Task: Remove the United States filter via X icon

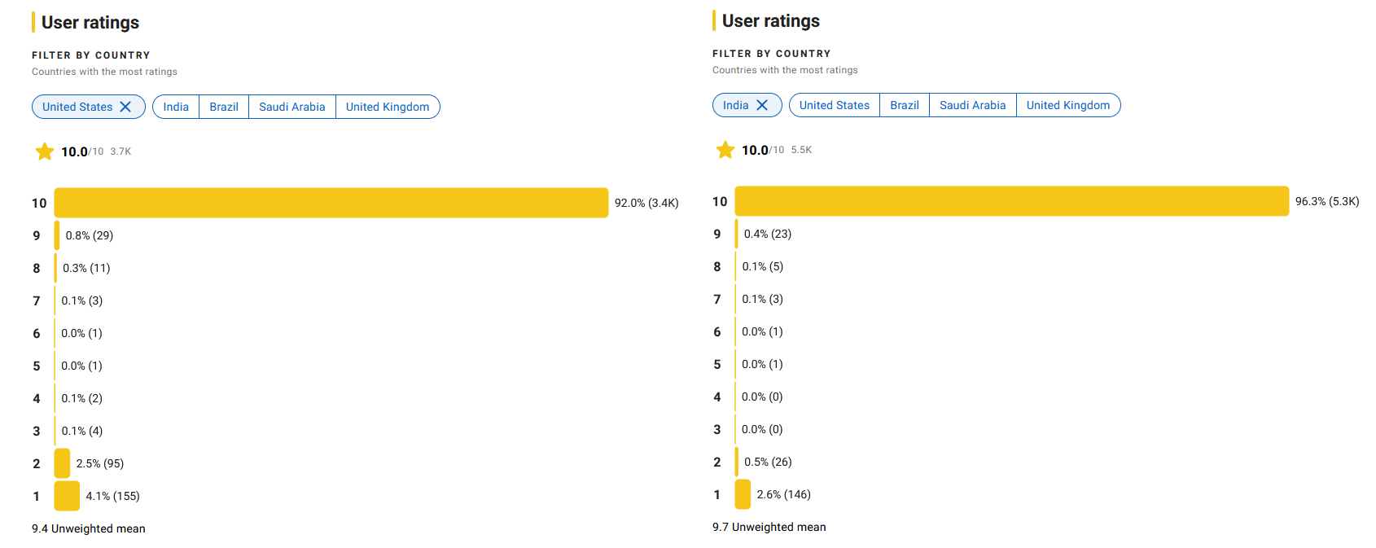Action: pyautogui.click(x=125, y=107)
